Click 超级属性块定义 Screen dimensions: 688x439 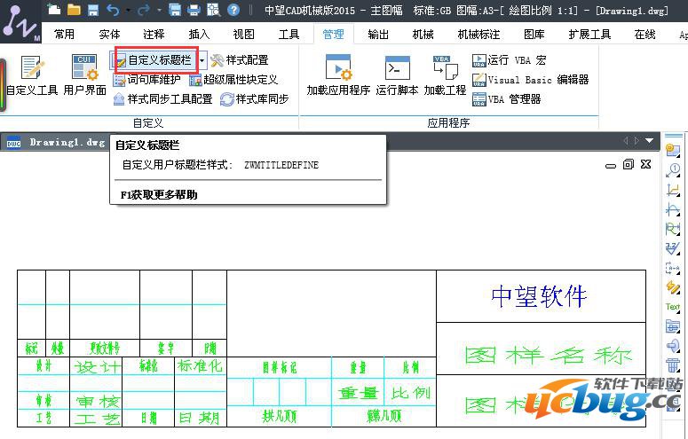coord(233,80)
